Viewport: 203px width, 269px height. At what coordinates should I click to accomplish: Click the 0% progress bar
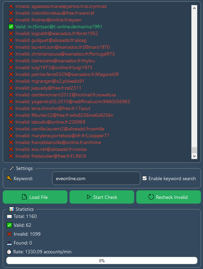(102, 260)
